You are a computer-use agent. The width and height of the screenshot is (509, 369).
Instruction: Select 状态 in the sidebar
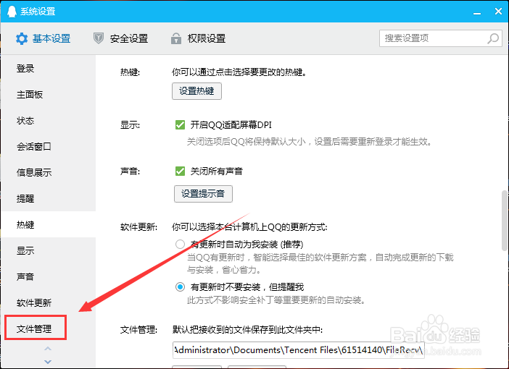(x=49, y=121)
